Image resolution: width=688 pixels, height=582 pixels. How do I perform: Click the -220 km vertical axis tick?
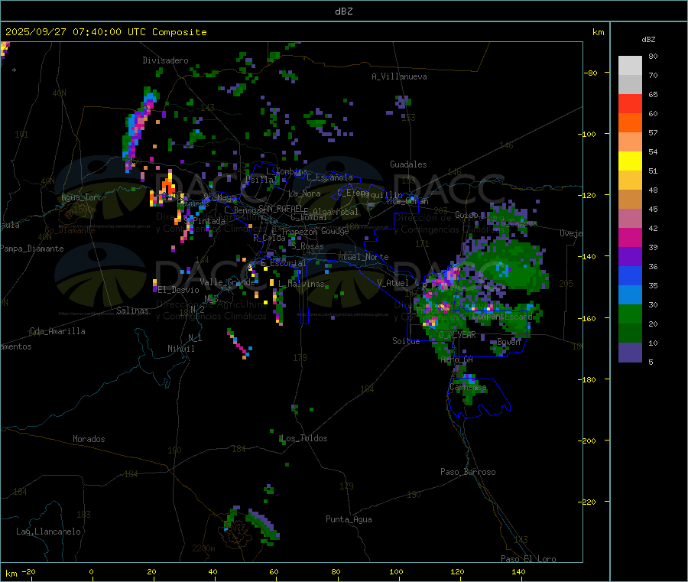point(589,502)
